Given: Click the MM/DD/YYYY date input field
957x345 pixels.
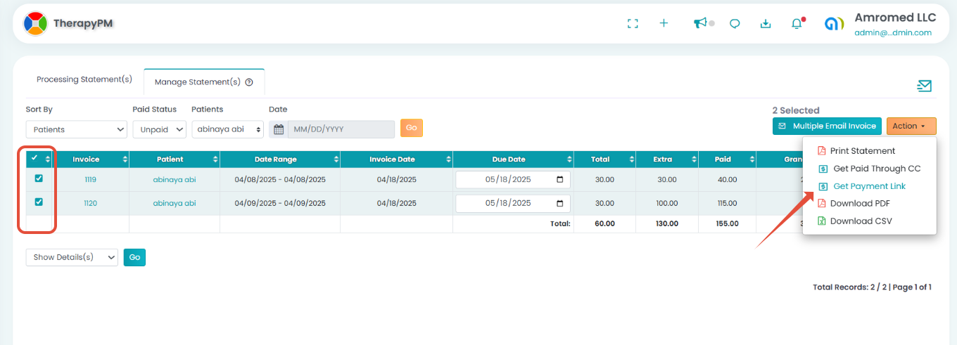Looking at the screenshot, I should click(x=341, y=129).
